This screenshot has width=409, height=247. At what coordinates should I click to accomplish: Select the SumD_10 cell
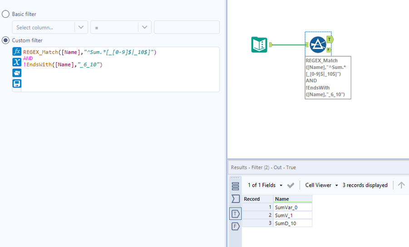coord(293,223)
